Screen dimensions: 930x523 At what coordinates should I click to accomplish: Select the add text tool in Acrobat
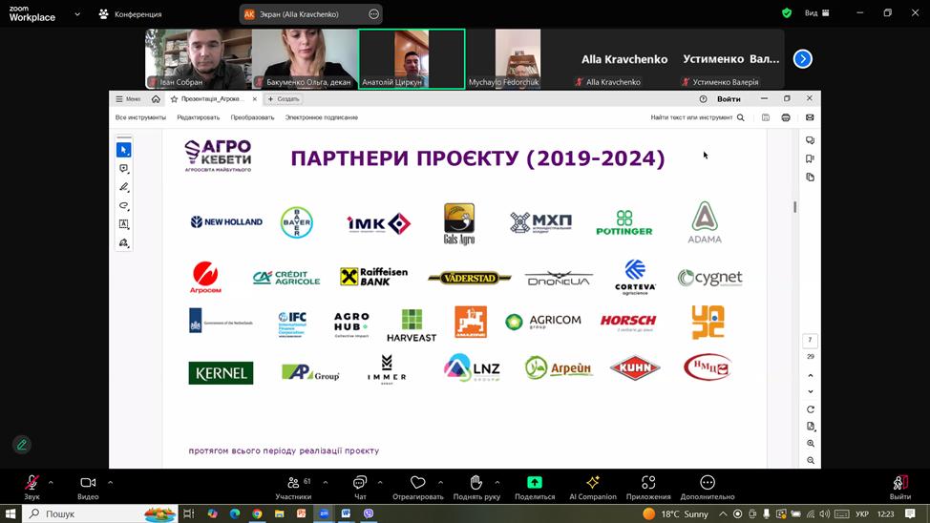pyautogui.click(x=124, y=224)
